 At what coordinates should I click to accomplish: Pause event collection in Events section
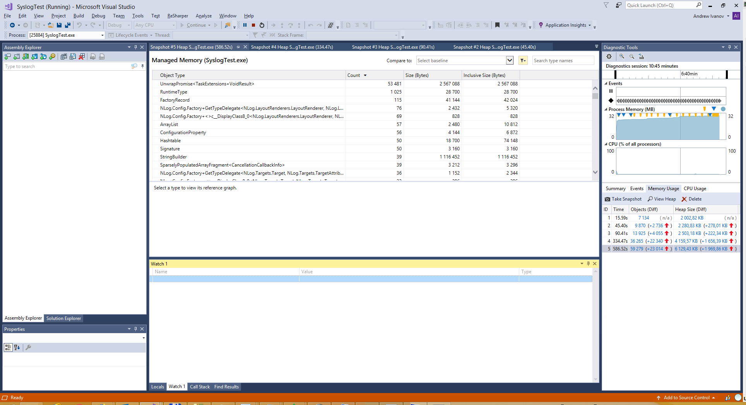point(611,91)
